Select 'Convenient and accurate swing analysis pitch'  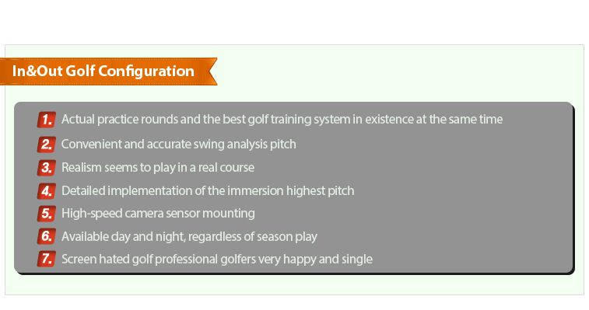[x=179, y=145]
